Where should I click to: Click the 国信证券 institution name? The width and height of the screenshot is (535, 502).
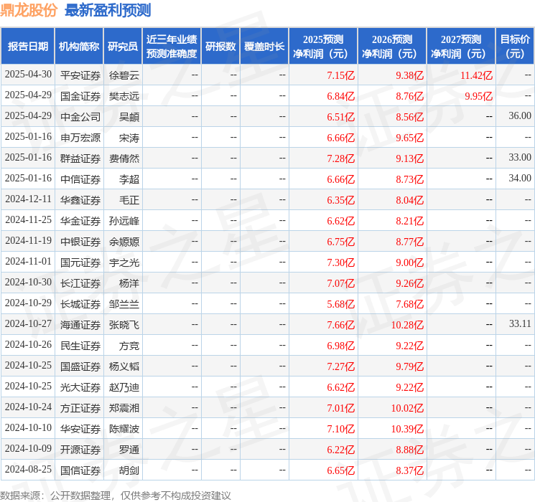click(80, 470)
